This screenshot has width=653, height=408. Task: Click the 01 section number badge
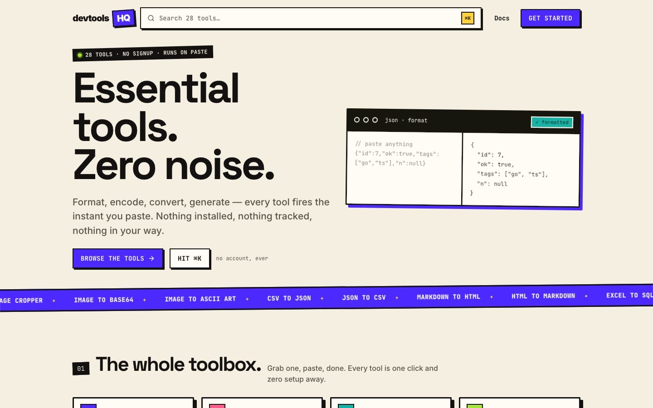(x=81, y=369)
